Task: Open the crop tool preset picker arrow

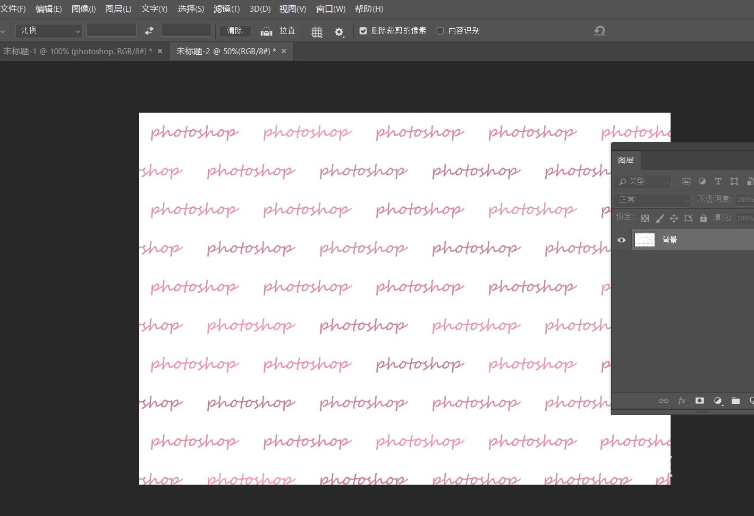Action: point(3,31)
